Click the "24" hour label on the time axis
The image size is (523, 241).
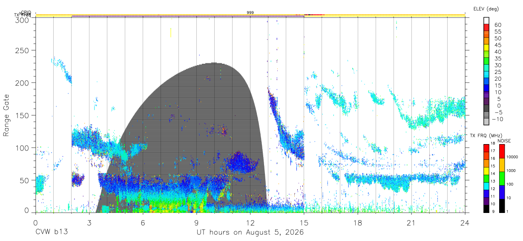[465, 223]
